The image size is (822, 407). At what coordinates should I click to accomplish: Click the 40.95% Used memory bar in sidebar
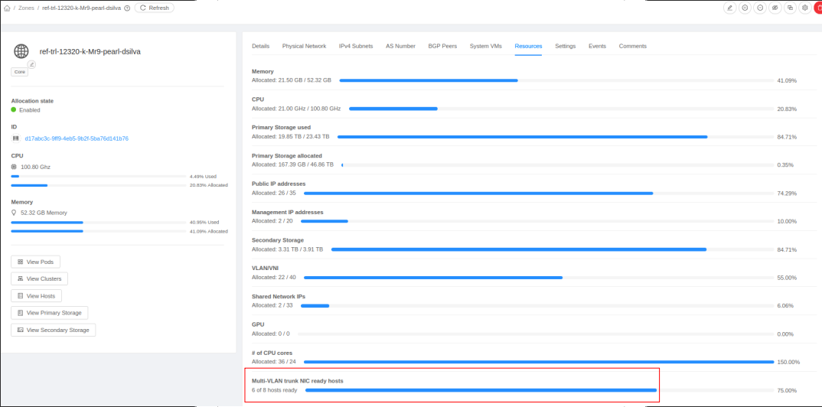click(99, 222)
